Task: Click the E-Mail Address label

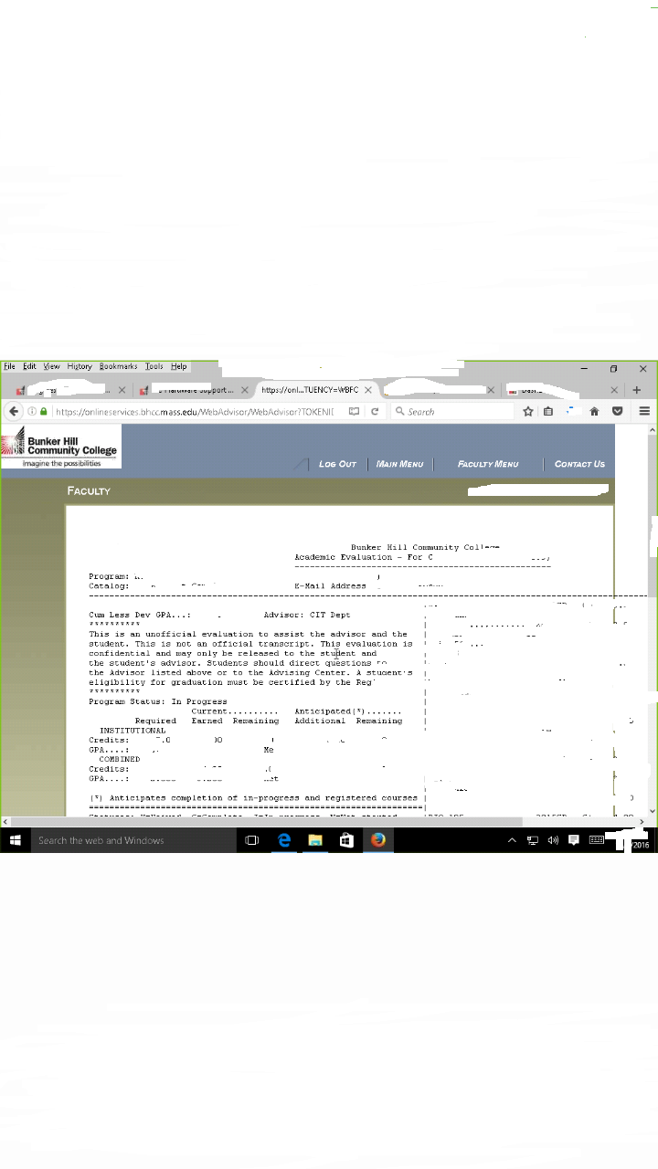Action: point(330,585)
